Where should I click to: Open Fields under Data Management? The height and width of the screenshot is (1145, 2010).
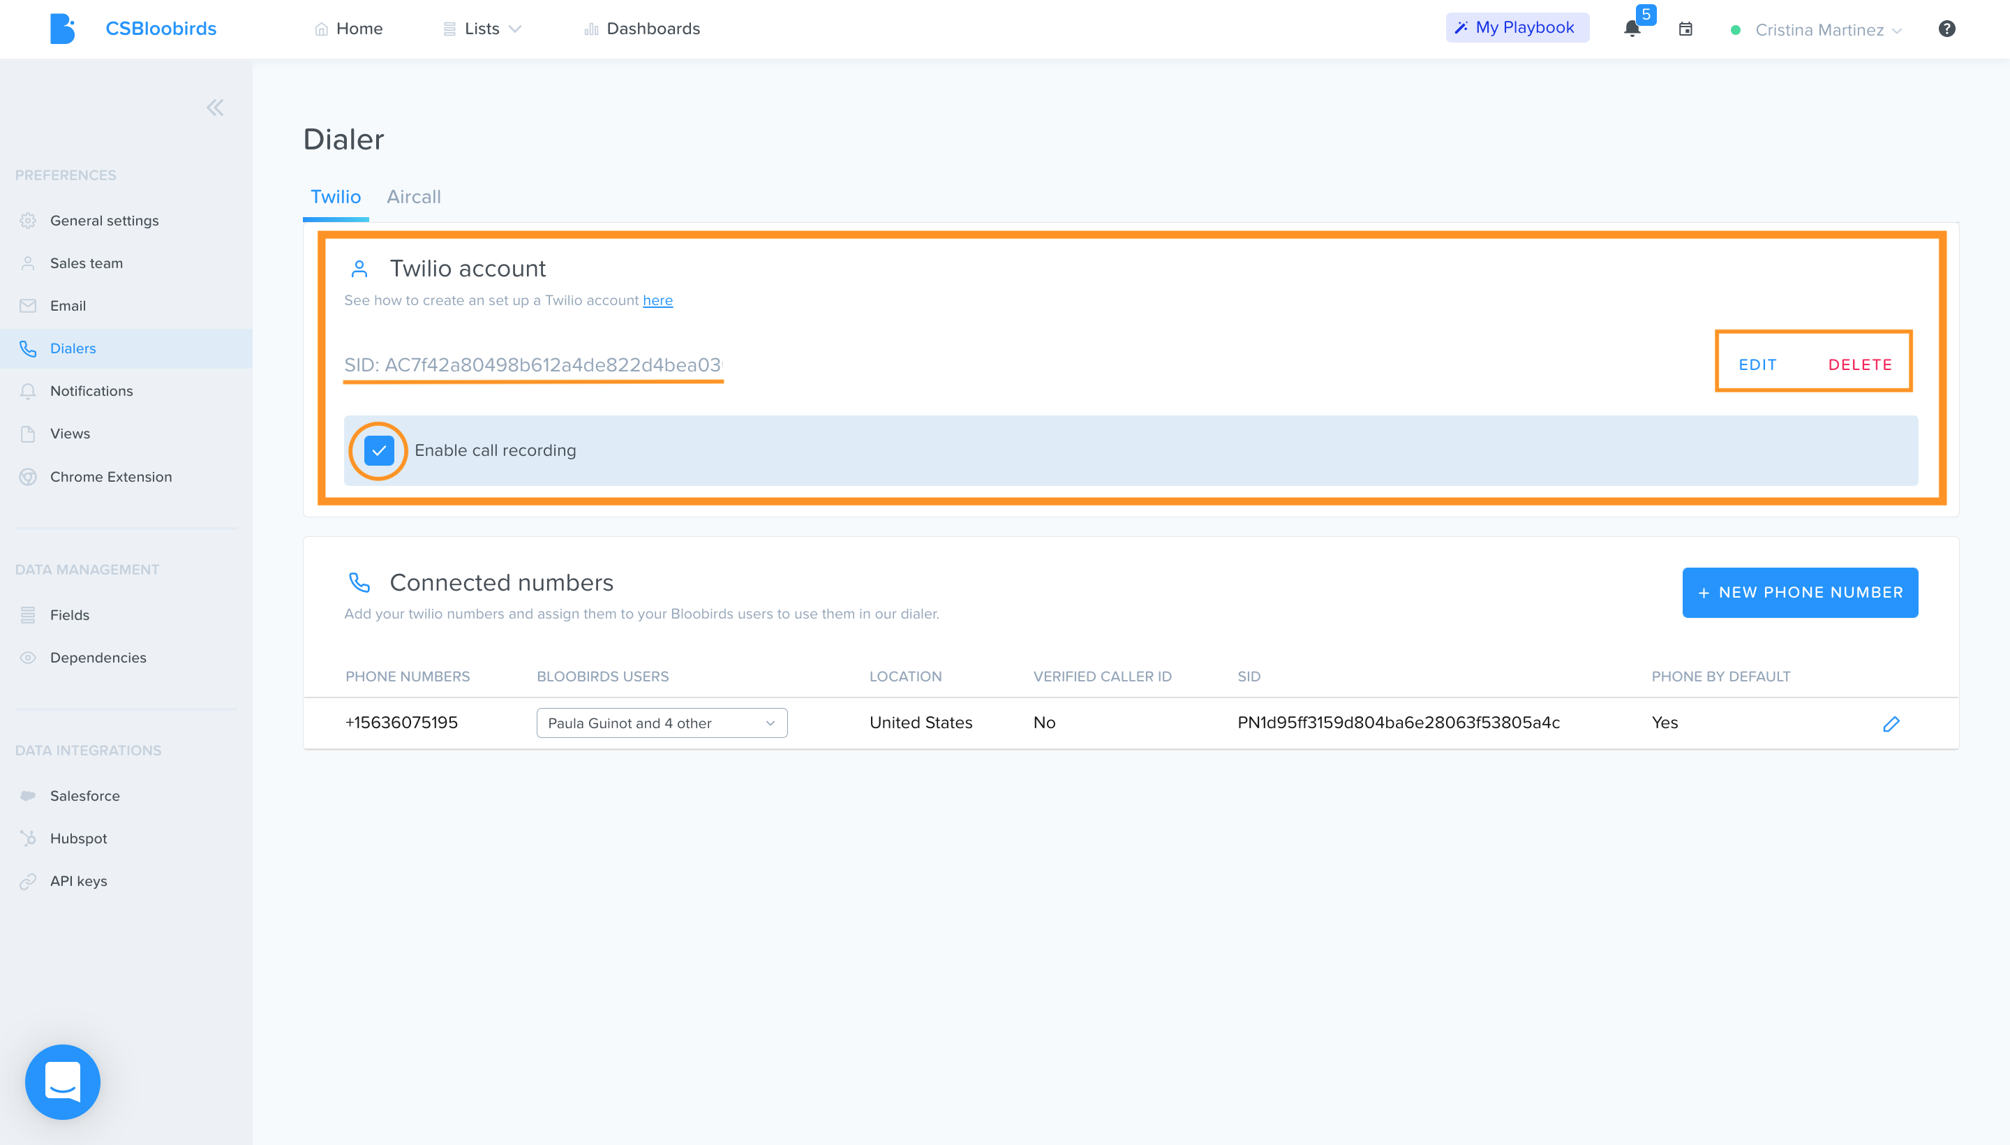click(x=69, y=615)
